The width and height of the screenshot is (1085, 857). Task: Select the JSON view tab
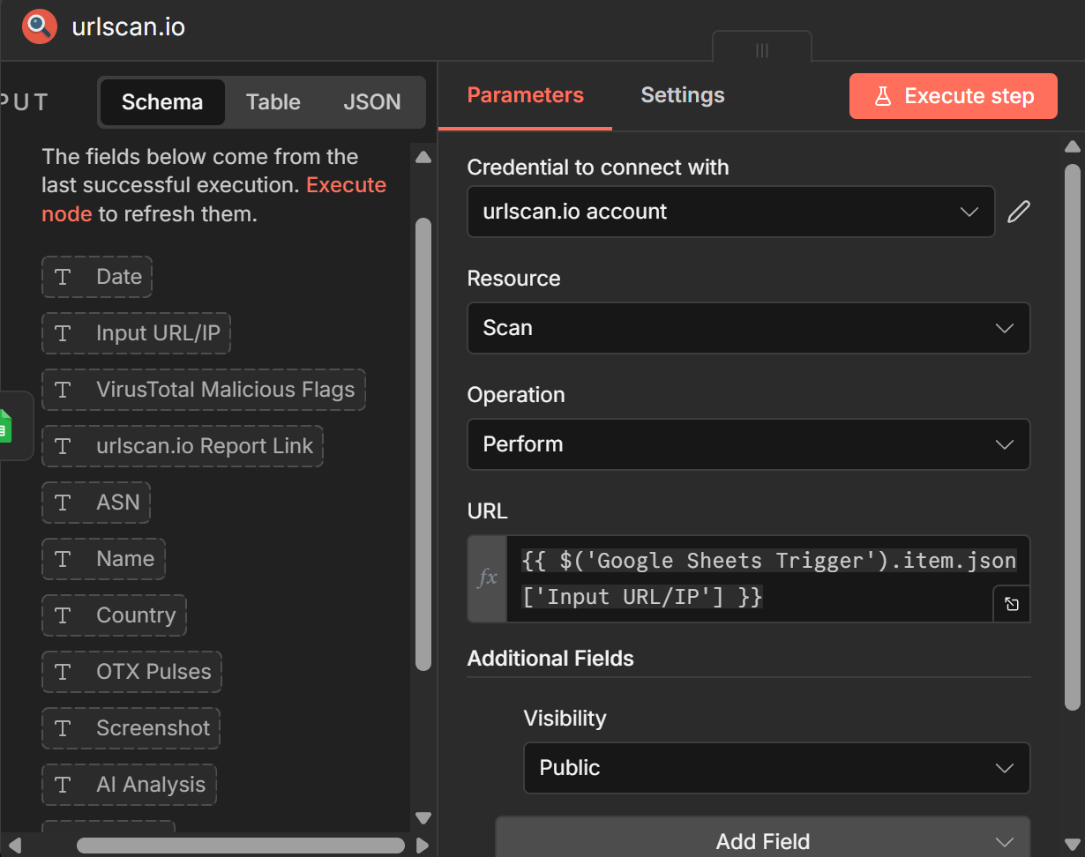372,102
